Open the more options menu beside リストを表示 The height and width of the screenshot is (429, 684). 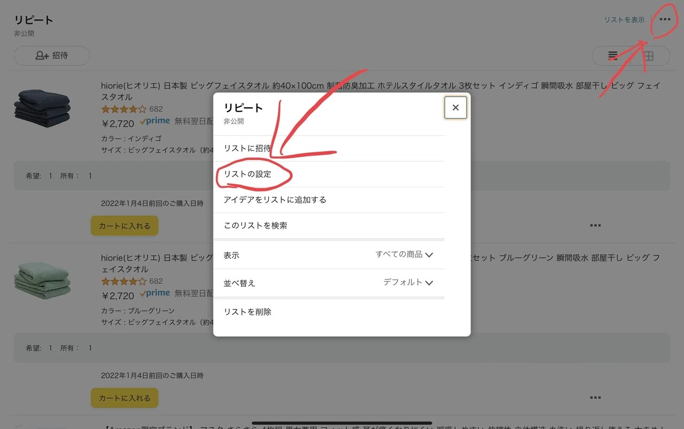pyautogui.click(x=664, y=20)
